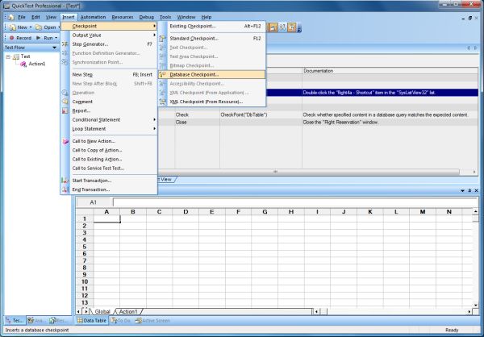
Task: Expand the Conditional Statement submenu
Action: pyautogui.click(x=154, y=120)
